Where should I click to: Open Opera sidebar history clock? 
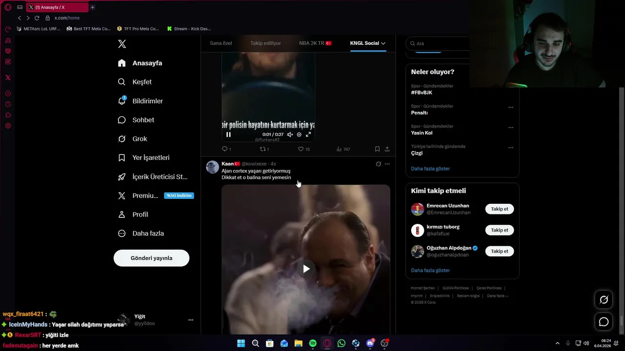point(8,104)
